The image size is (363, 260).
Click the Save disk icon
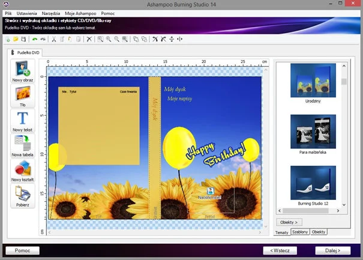click(x=23, y=39)
